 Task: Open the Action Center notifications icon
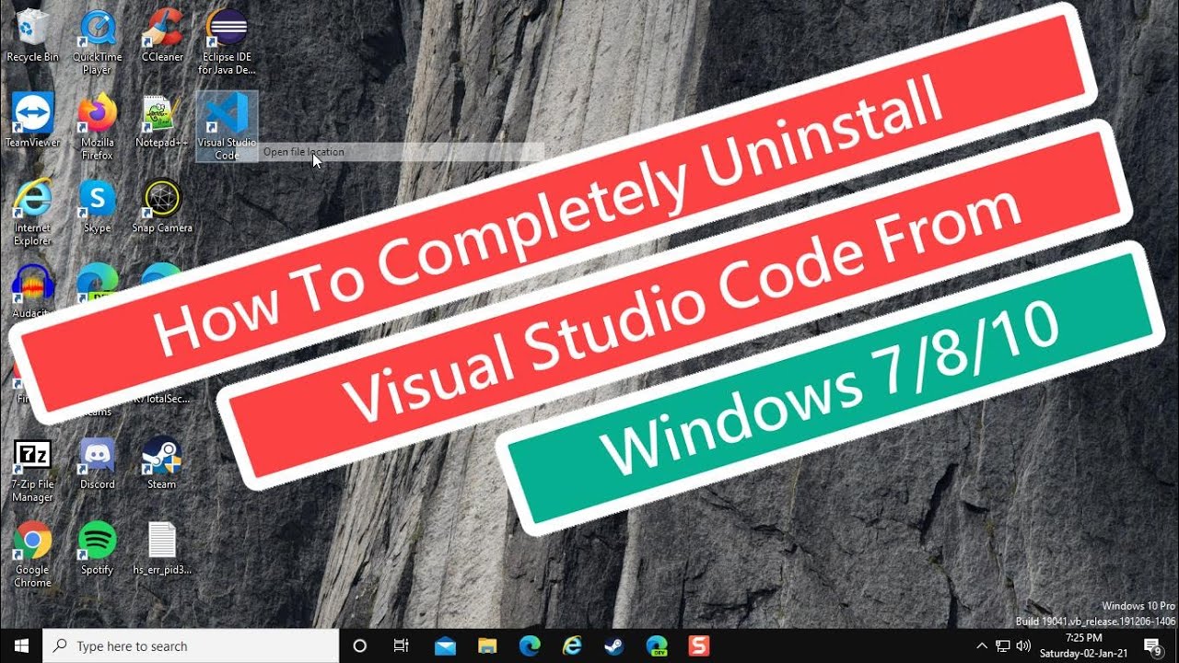[1153, 646]
